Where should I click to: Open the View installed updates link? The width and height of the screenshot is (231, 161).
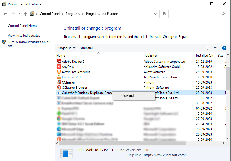pos(24,36)
